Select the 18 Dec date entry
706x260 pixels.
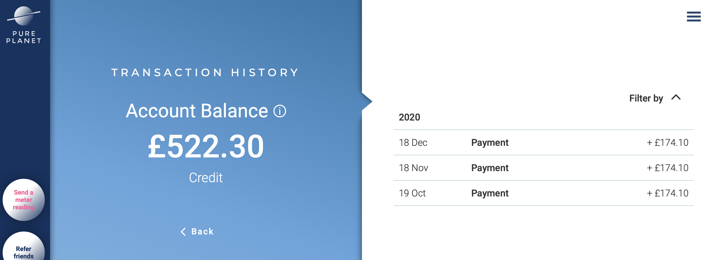click(413, 143)
